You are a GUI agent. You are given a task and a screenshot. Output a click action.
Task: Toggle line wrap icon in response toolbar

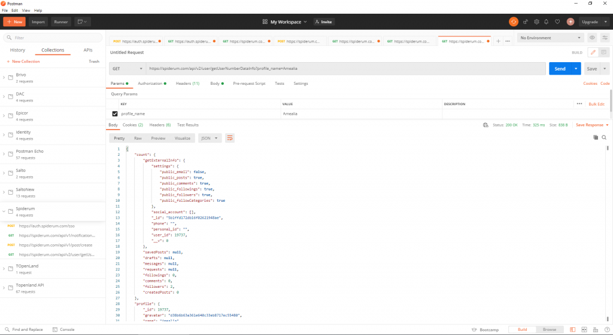(x=230, y=138)
